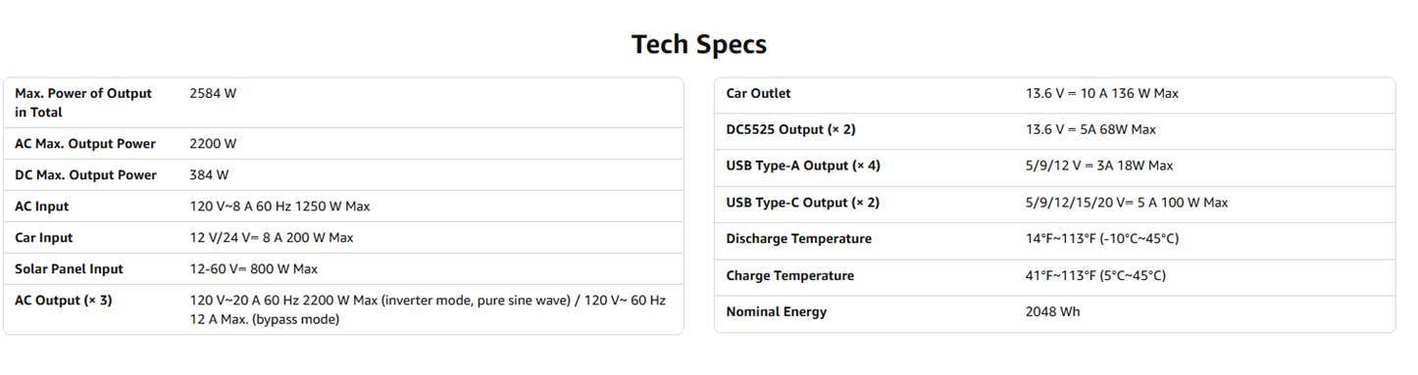
Task: Click the Car Input specification value
Action: point(272,238)
